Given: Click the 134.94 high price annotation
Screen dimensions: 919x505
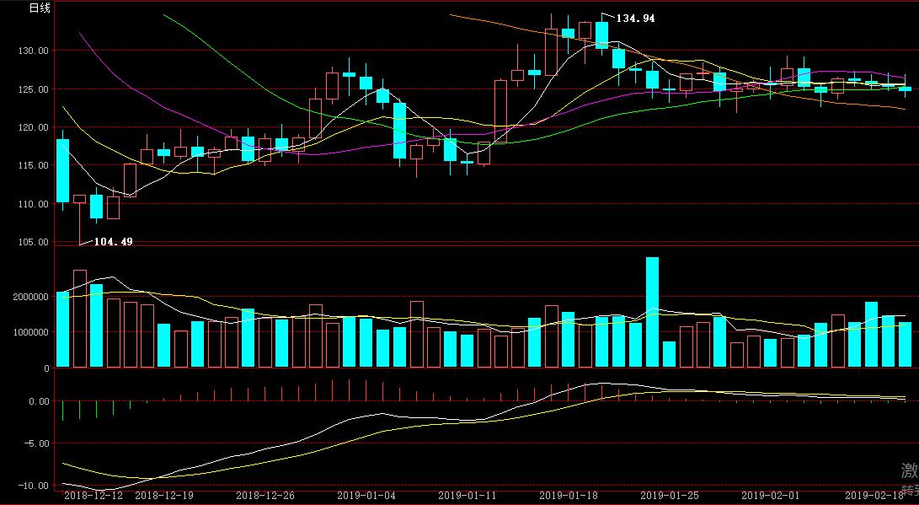Looking at the screenshot, I should pos(635,19).
